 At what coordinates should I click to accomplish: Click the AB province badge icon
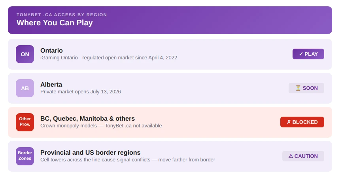point(25,88)
